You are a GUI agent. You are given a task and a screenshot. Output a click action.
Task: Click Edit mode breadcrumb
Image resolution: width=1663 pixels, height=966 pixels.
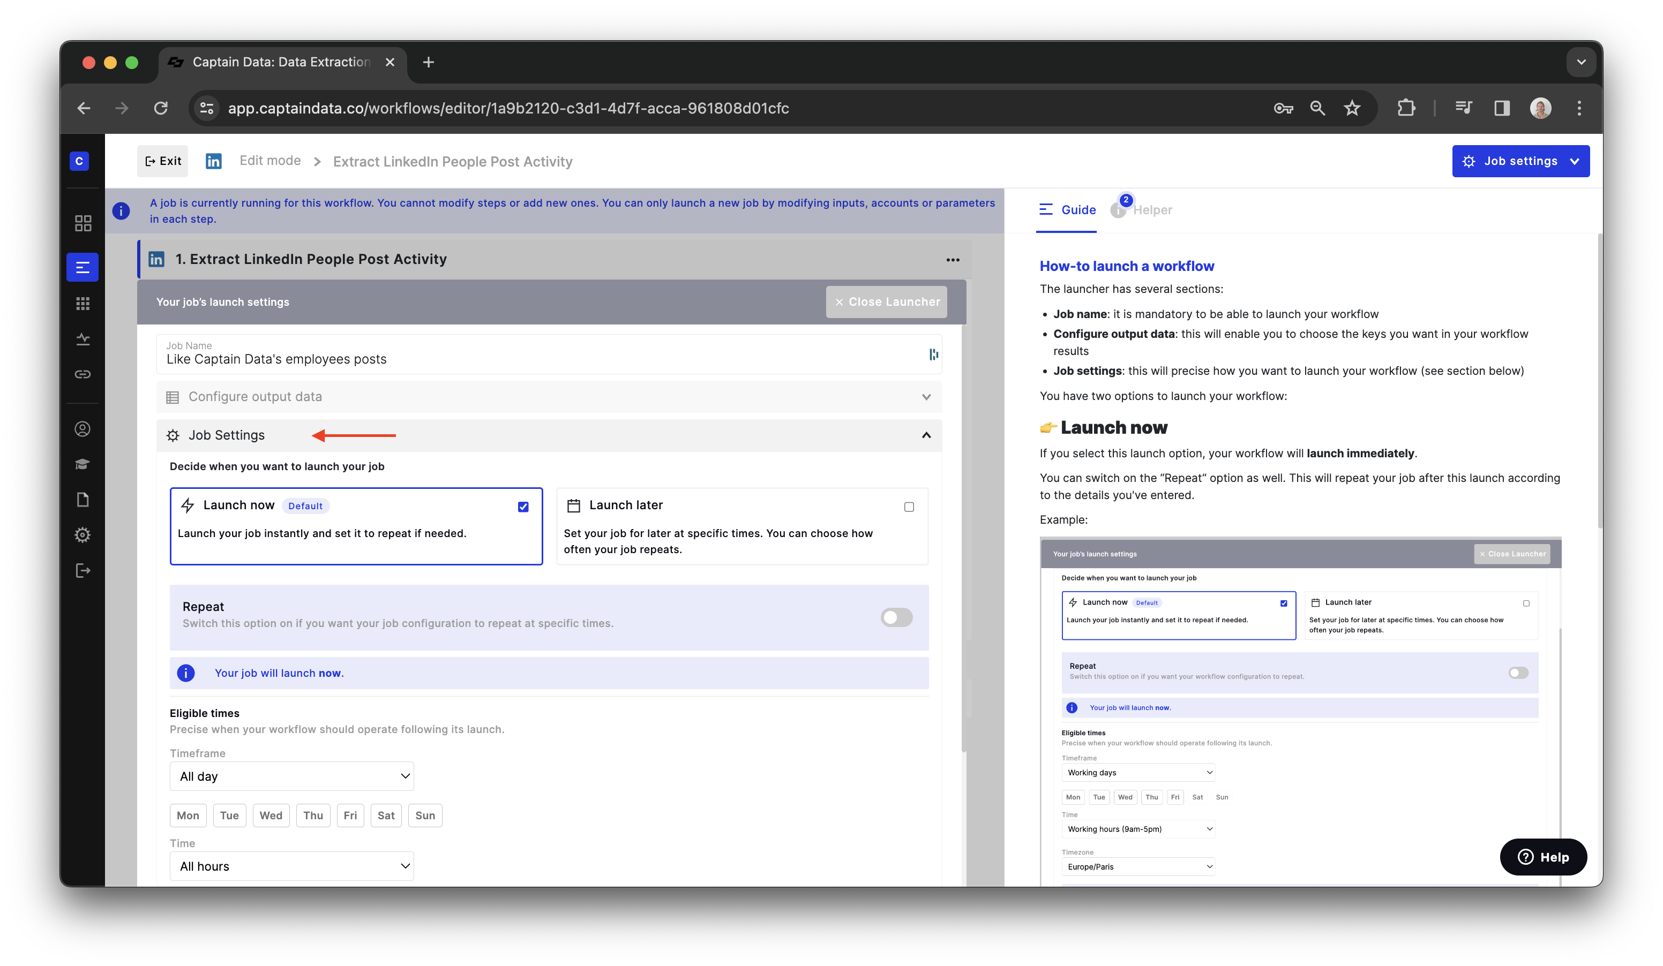coord(270,160)
